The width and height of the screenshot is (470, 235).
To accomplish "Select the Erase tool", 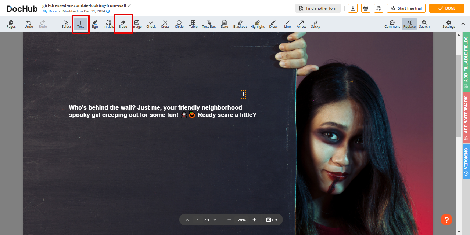I will [123, 24].
